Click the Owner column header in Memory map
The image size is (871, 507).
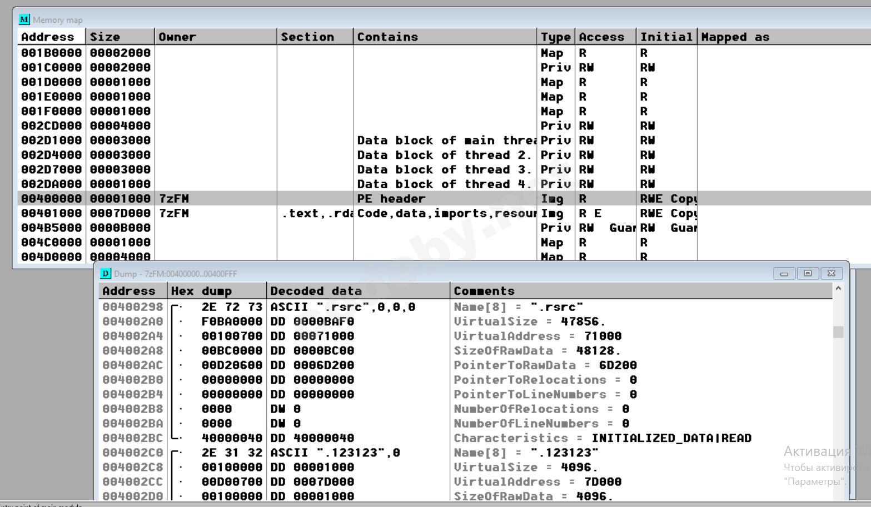point(216,37)
